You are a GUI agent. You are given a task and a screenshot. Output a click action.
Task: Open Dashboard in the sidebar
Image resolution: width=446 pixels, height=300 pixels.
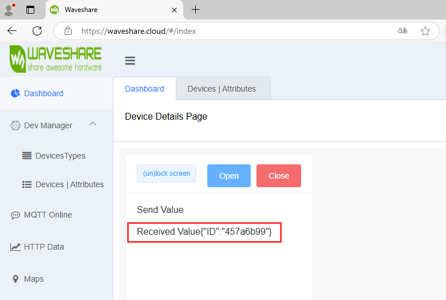(44, 93)
